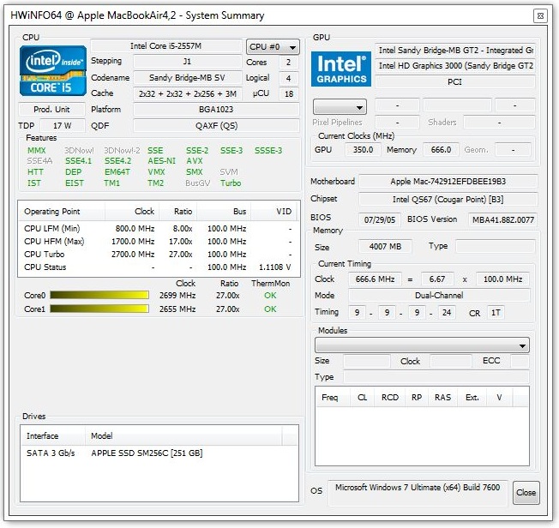Open the empty GPU selector dropdown

(x=340, y=107)
